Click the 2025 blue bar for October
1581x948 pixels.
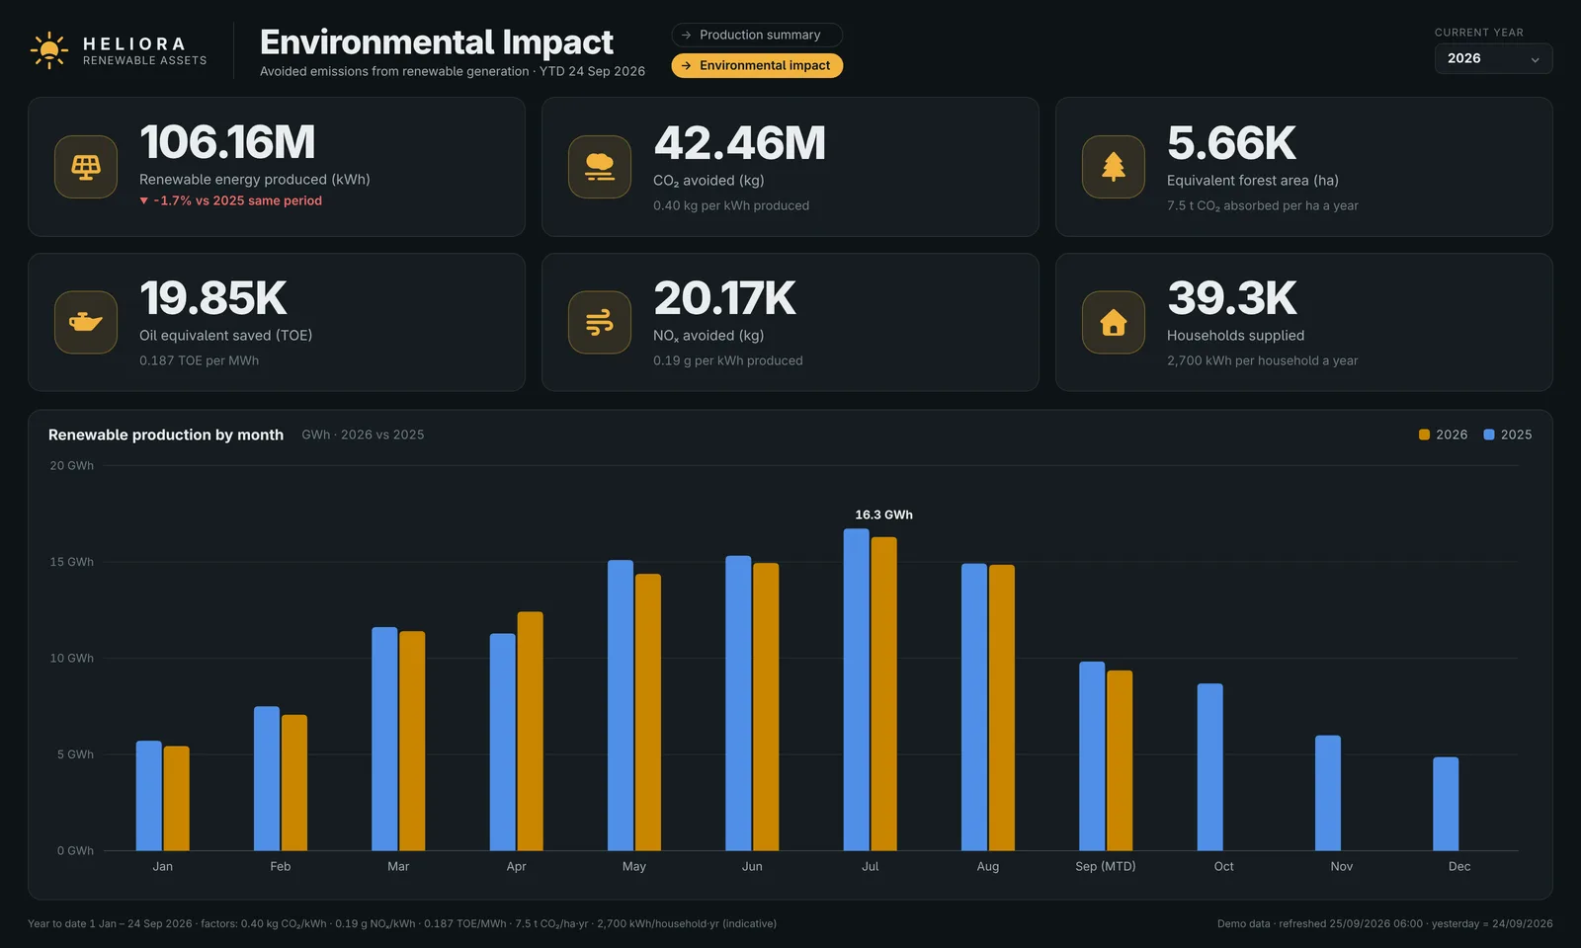click(1210, 767)
